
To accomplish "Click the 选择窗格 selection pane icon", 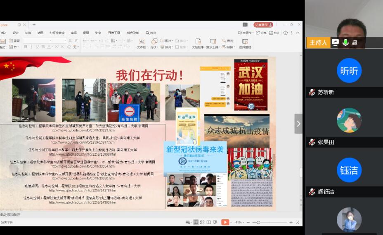I will click(245, 42).
